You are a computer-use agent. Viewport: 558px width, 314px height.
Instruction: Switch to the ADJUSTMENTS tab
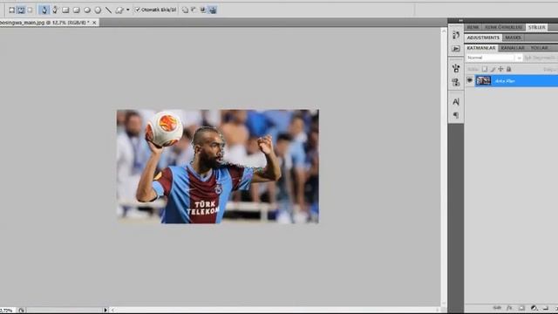pyautogui.click(x=483, y=38)
